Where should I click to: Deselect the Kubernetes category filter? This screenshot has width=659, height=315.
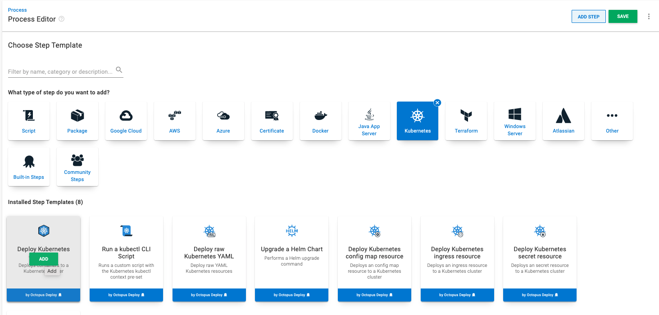(x=437, y=102)
